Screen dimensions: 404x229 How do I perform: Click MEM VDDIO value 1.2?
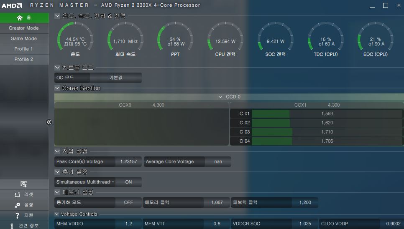128,224
